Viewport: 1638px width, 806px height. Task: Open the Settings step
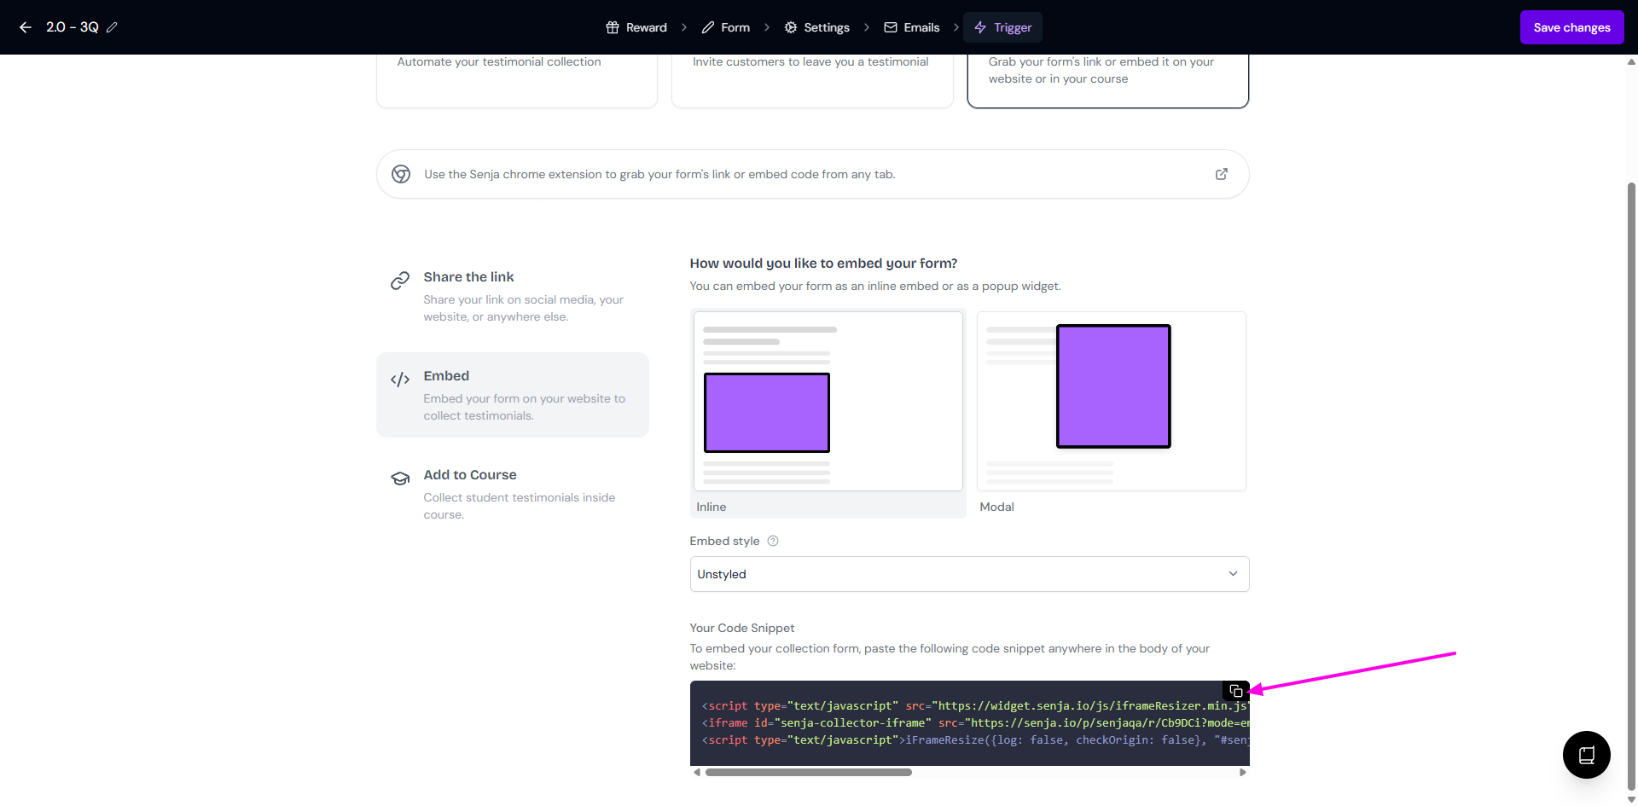click(817, 27)
